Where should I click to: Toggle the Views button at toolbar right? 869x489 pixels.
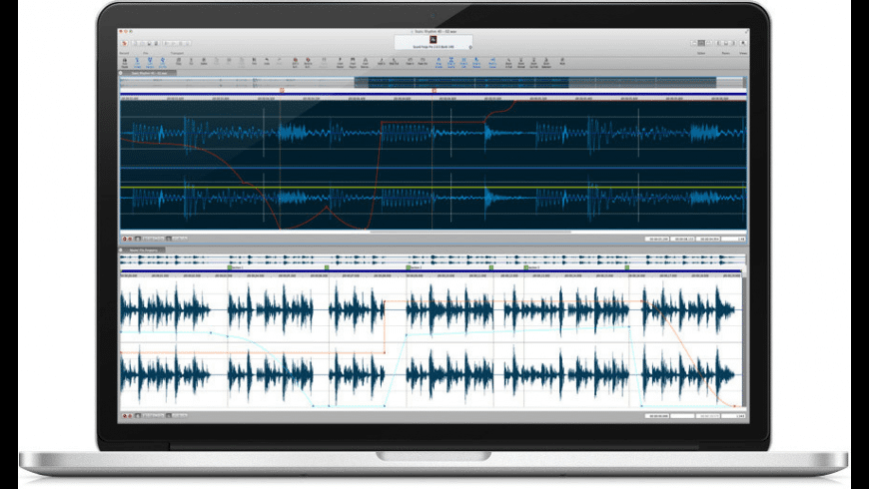(x=743, y=43)
